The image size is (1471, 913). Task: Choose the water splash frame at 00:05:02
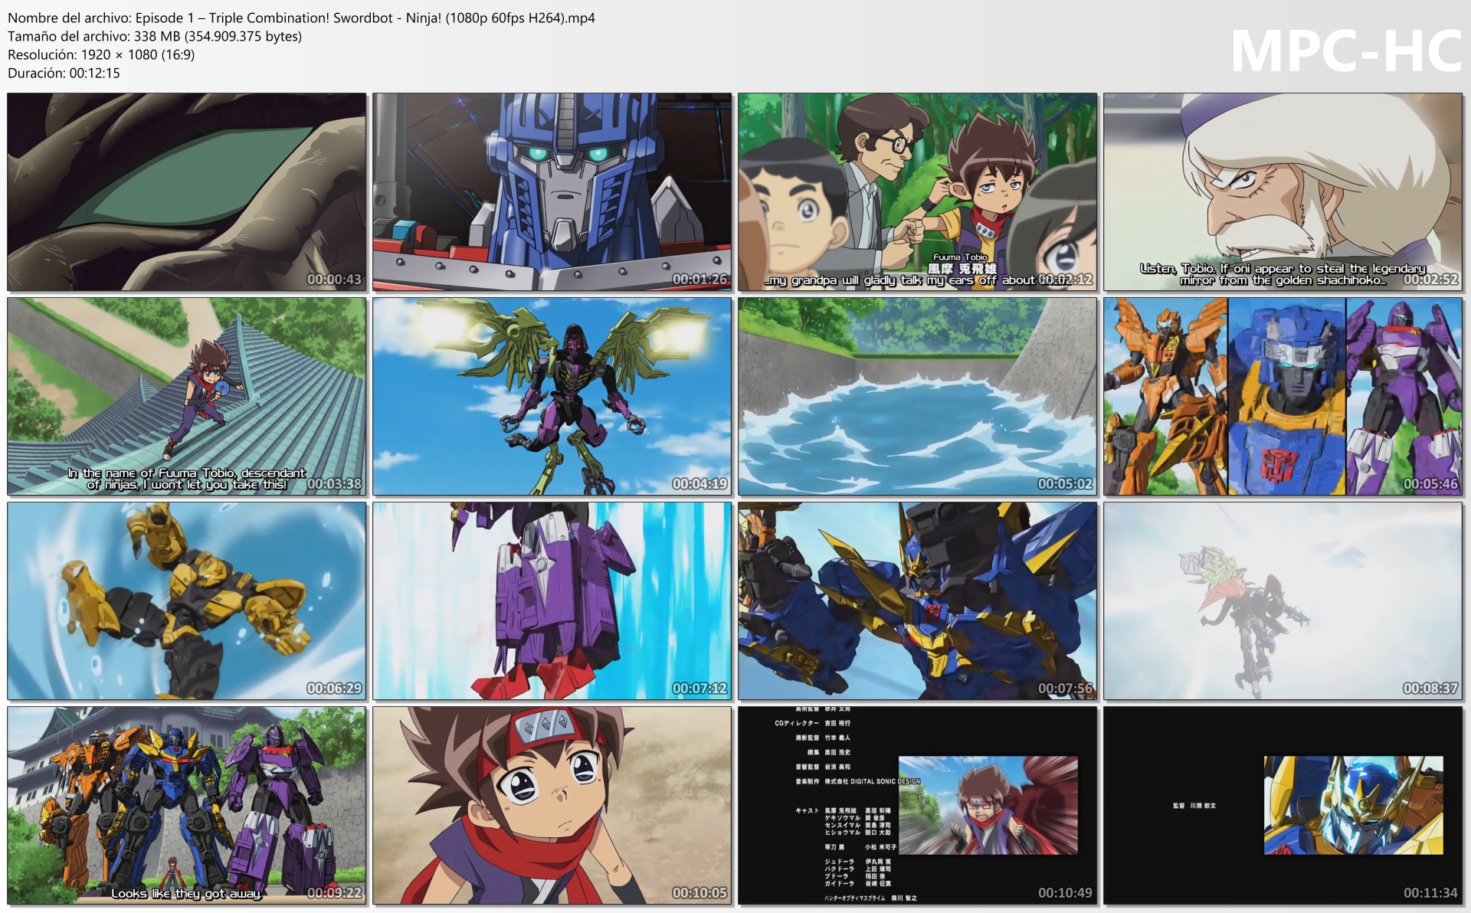918,397
